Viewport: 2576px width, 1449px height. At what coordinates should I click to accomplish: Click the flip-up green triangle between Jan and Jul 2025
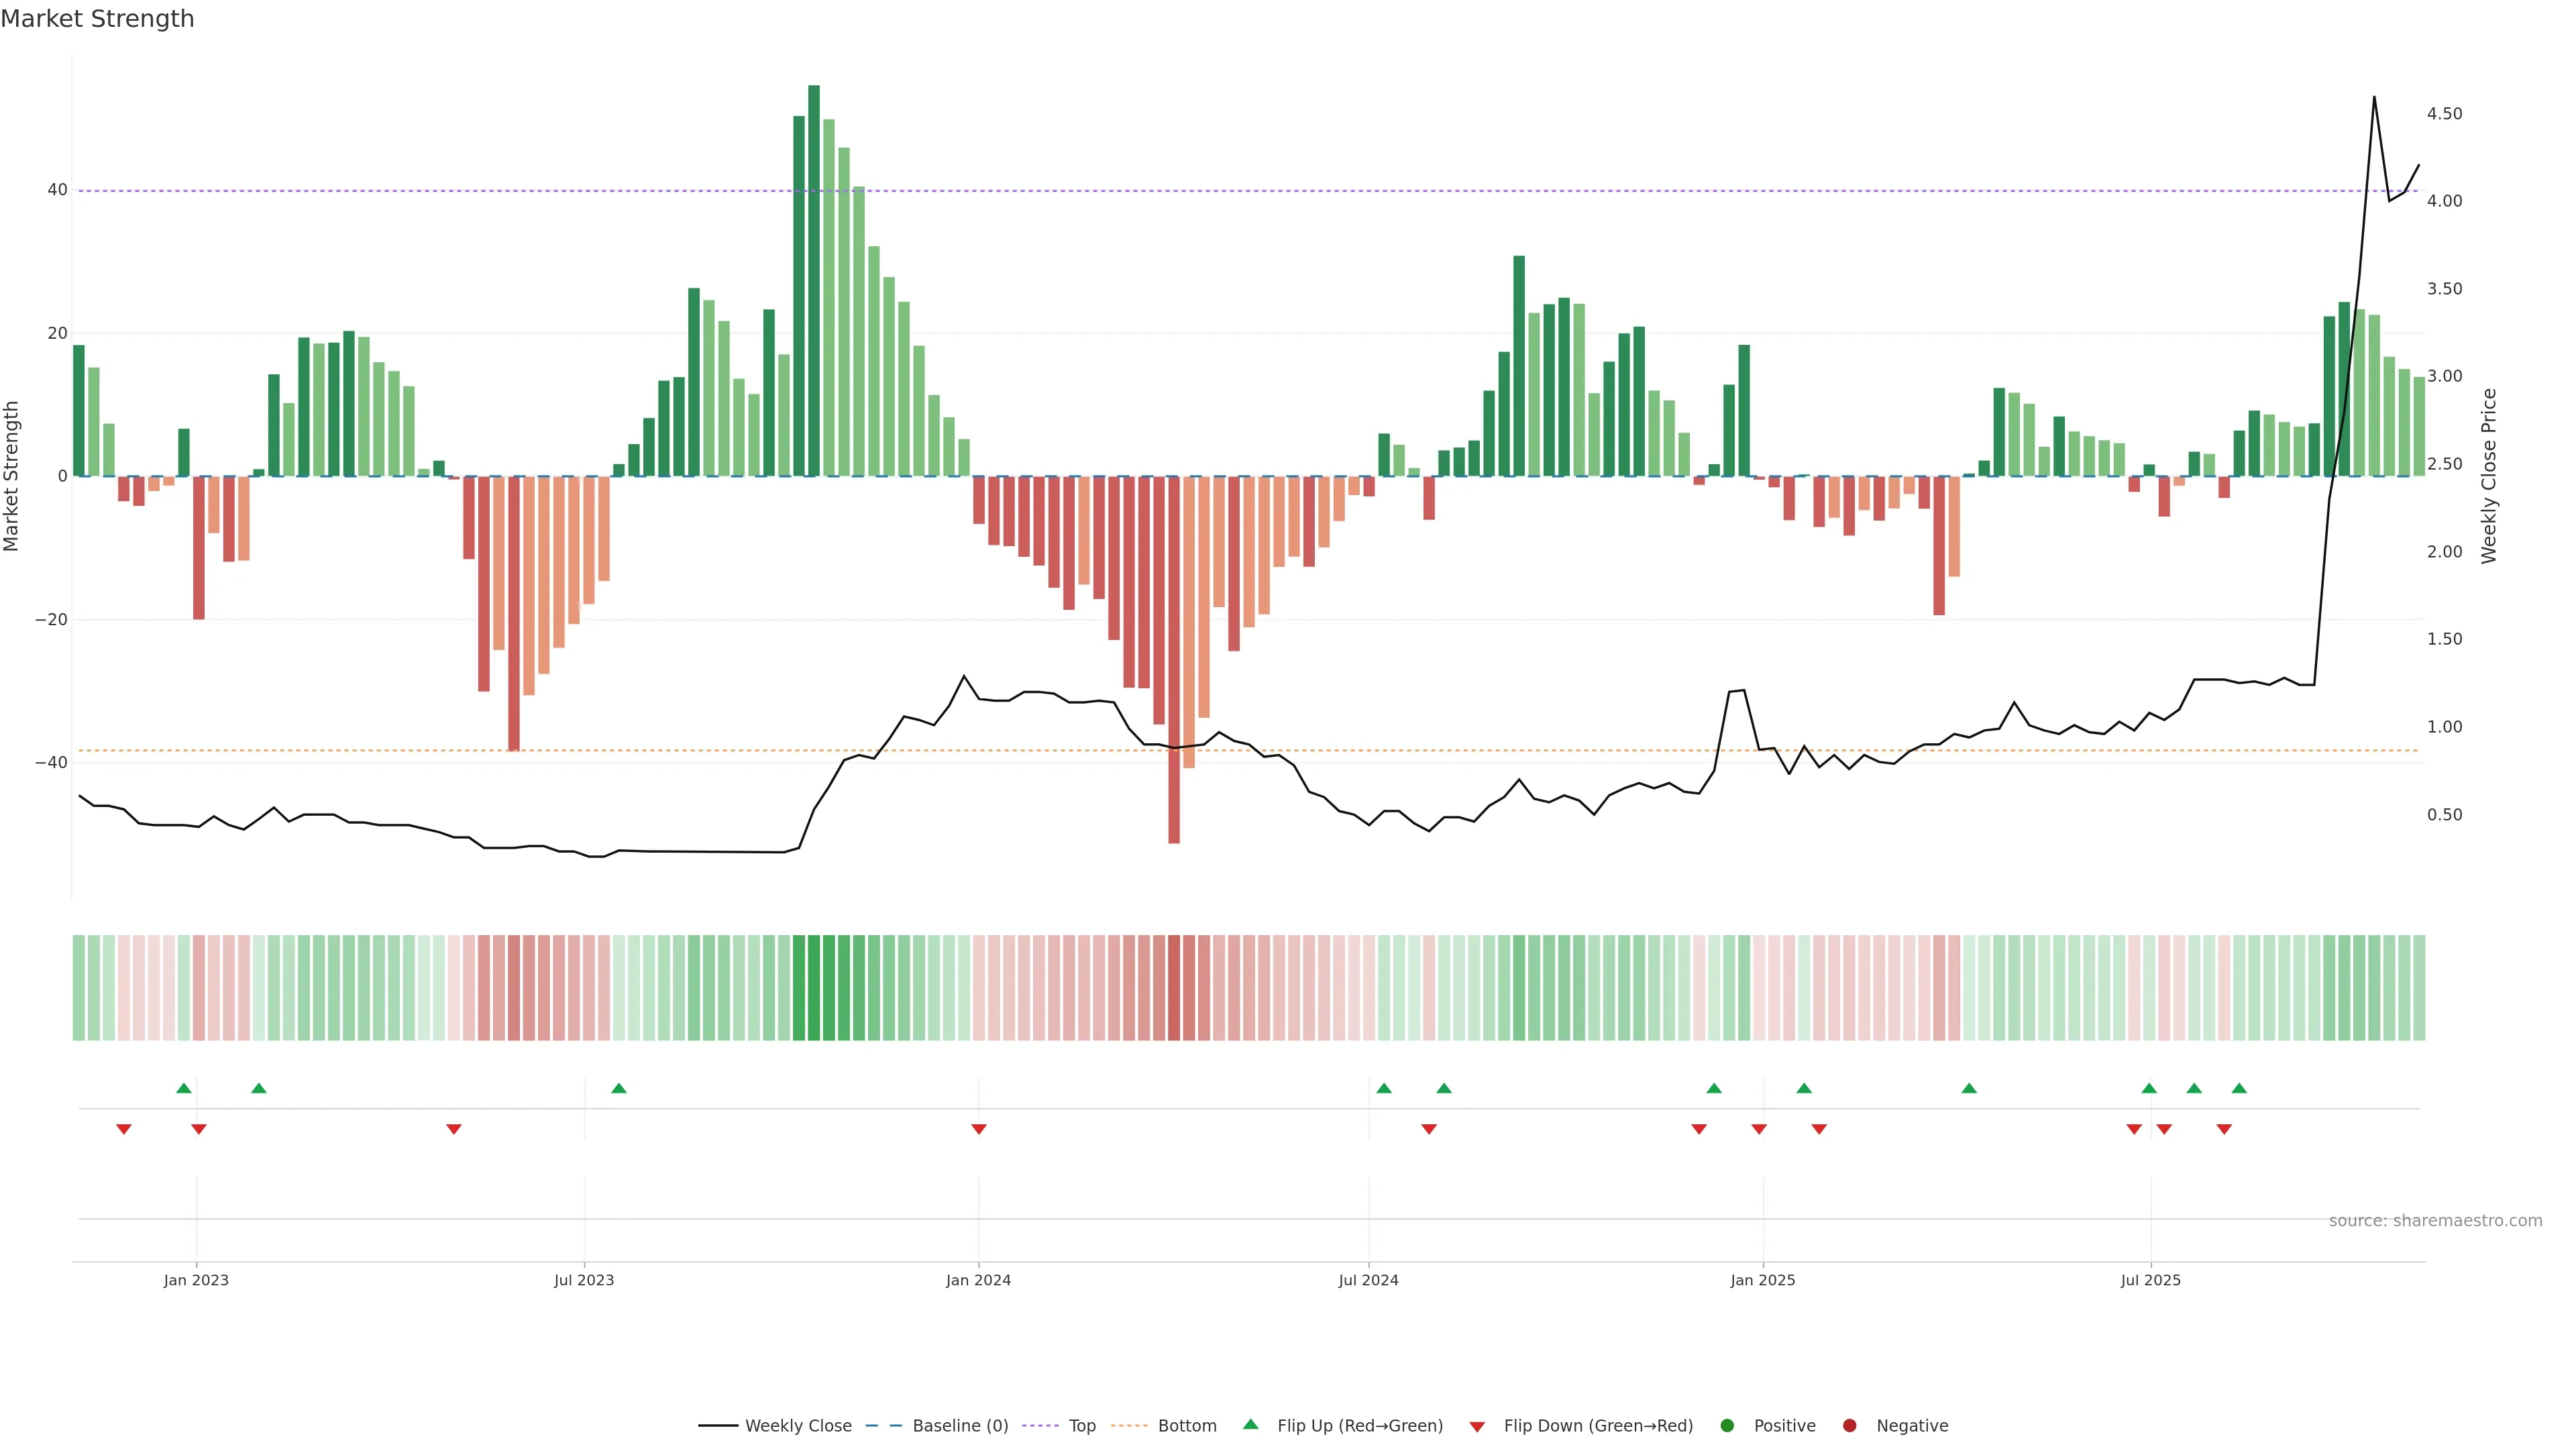point(1969,1088)
